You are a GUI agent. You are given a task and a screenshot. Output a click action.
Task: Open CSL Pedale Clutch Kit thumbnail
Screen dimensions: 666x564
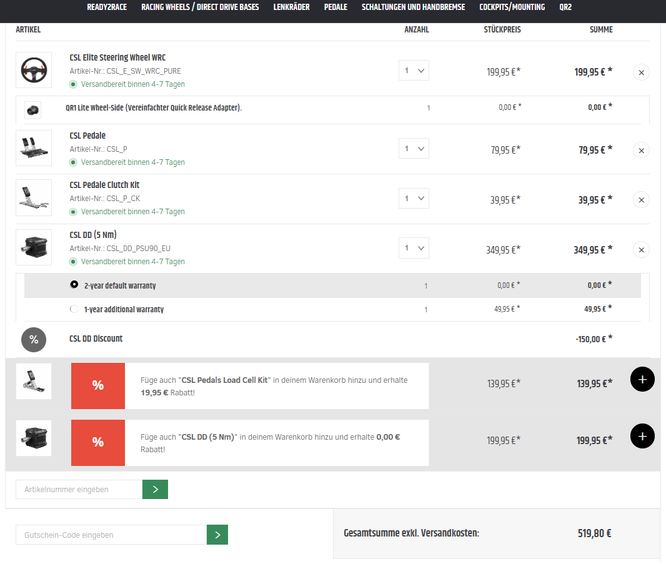click(x=34, y=197)
